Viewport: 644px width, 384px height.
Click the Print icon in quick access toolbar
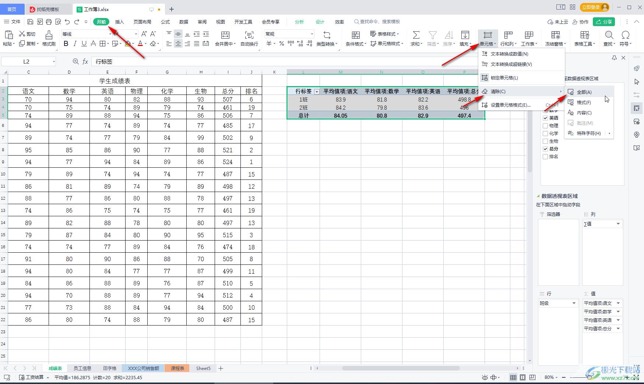point(49,22)
